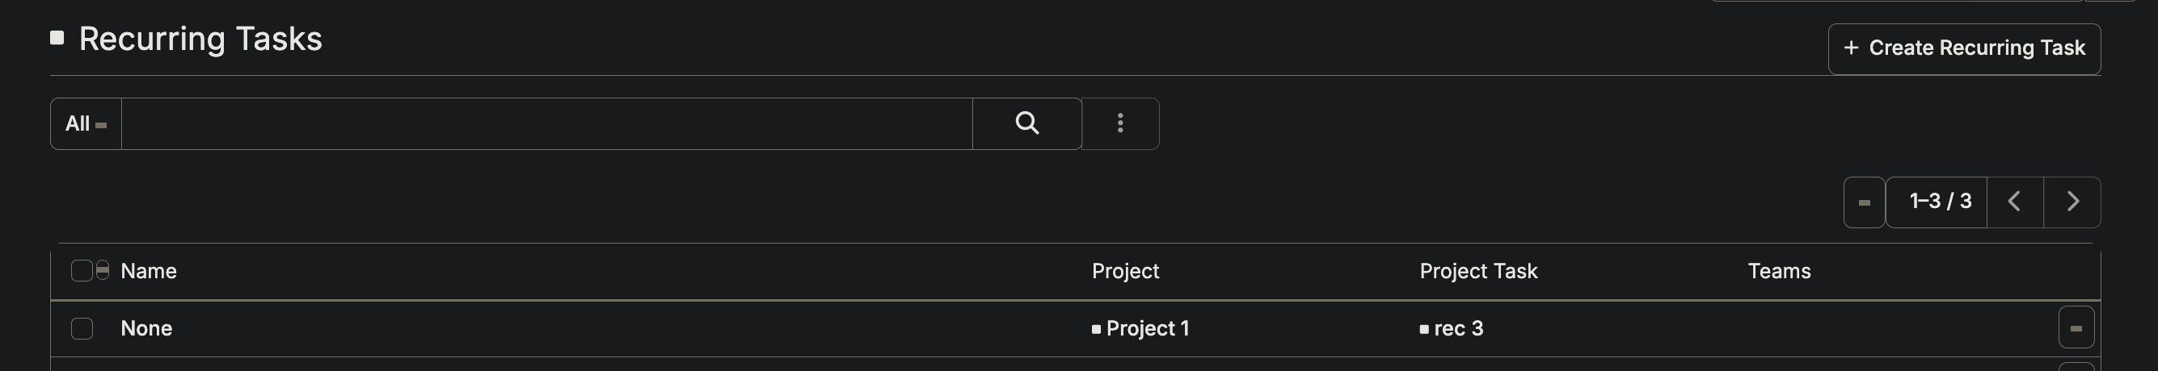The width and height of the screenshot is (2158, 371).
Task: Toggle the select-all checkbox in header
Action: (82, 271)
